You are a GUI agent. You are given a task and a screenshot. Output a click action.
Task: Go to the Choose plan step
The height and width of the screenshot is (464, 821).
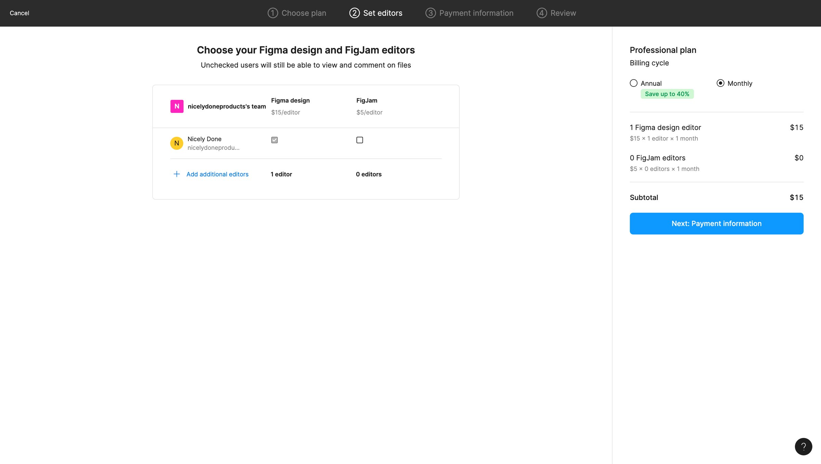pos(297,13)
